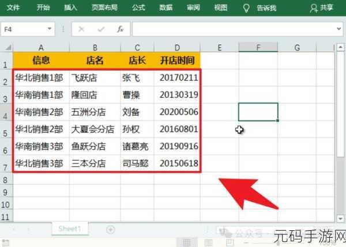This screenshot has width=346, height=247.
Task: Select cell 华南销售3部
Action: coord(42,146)
